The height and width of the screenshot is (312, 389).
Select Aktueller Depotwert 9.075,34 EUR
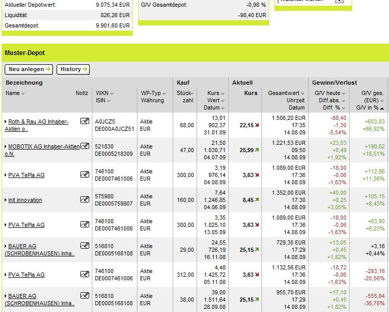(113, 5)
